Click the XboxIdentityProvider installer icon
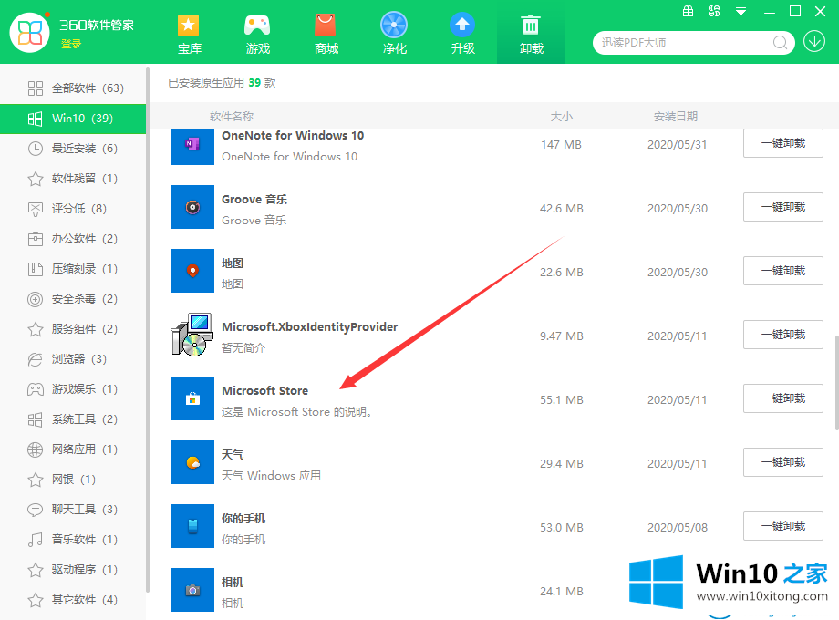This screenshot has height=620, width=839. (x=192, y=335)
